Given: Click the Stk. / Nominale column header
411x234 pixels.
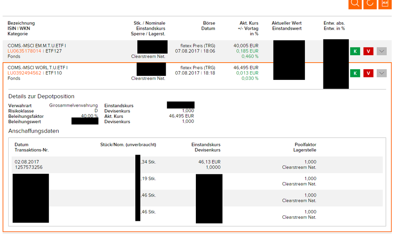Looking at the screenshot, I should pyautogui.click(x=149, y=23).
